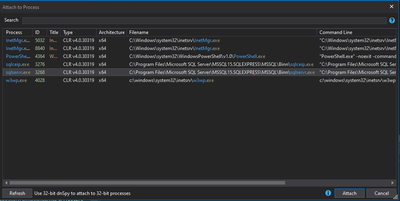Viewport: 400px width, 201px height.
Task: Cancel the attach dialog
Action: pyautogui.click(x=381, y=193)
